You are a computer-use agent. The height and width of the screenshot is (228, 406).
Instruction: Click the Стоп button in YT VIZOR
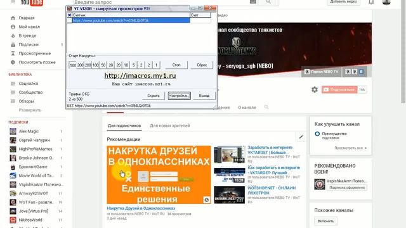tap(176, 65)
